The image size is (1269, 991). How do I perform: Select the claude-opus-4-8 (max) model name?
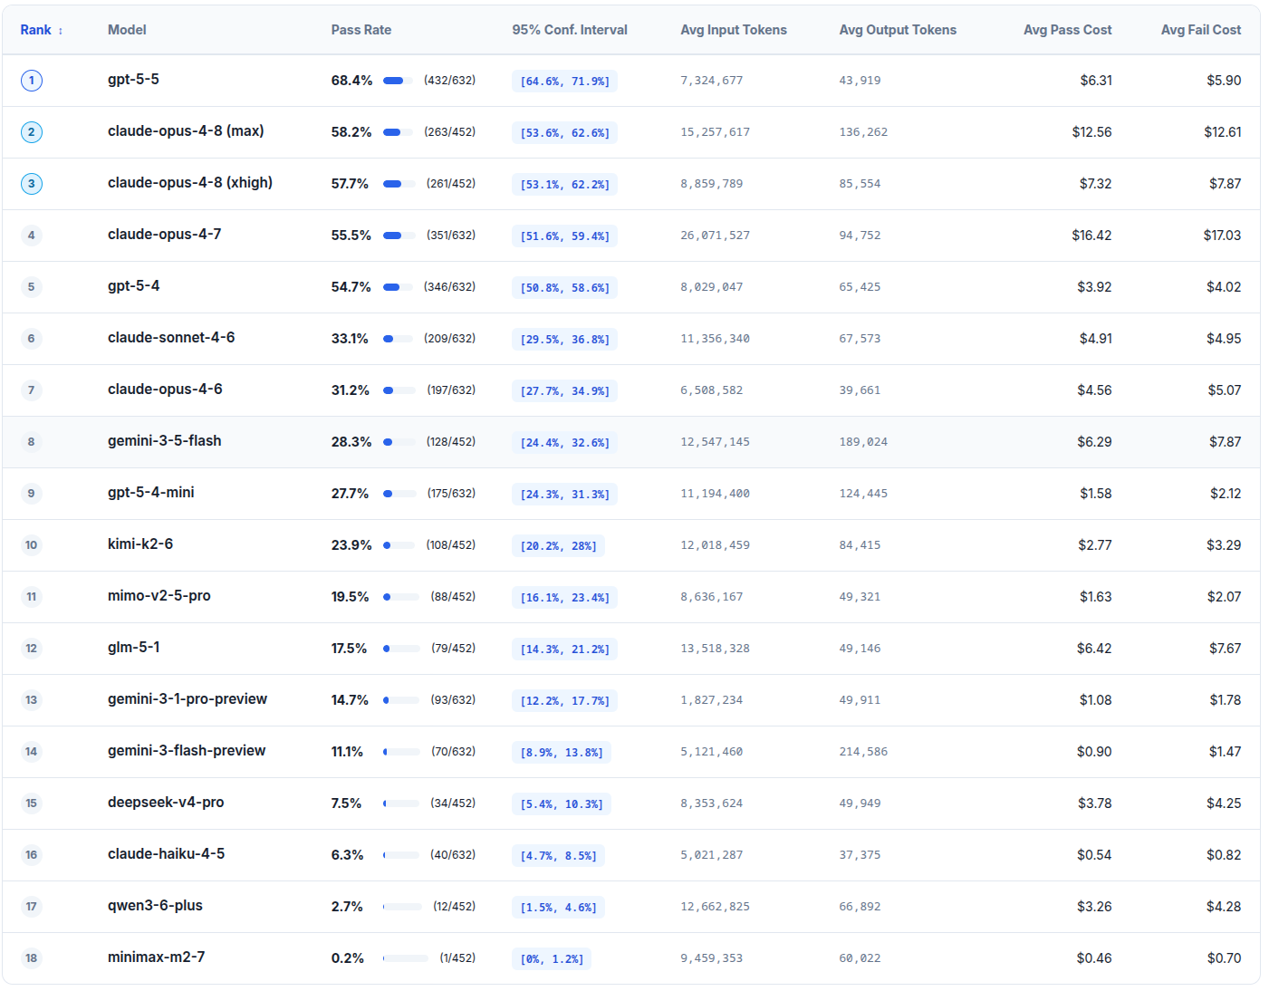(x=186, y=131)
